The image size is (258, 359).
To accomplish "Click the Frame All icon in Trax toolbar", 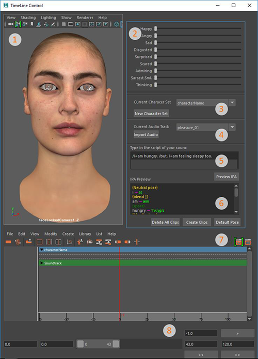I will [x=40, y=242].
